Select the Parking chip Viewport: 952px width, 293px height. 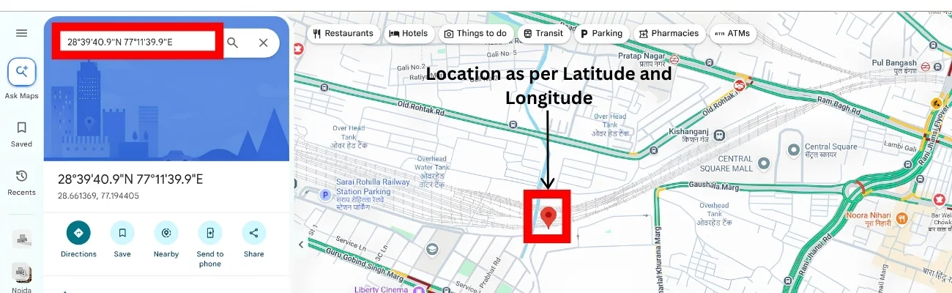601,34
